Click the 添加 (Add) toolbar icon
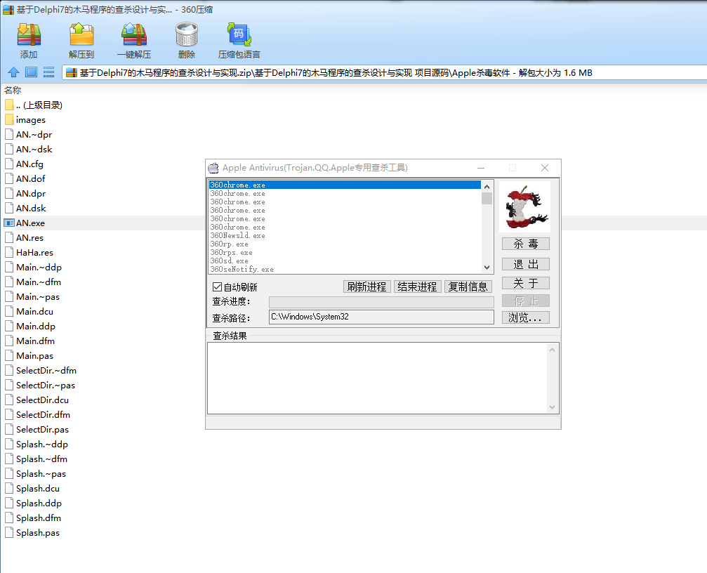The width and height of the screenshot is (707, 573). point(29,34)
